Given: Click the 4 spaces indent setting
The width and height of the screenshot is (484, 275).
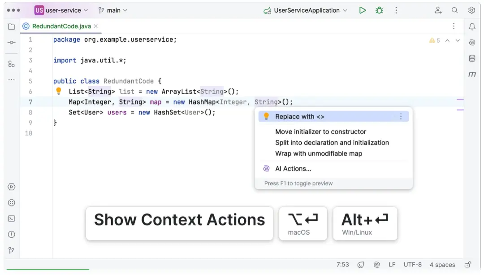Looking at the screenshot, I should click(442, 265).
